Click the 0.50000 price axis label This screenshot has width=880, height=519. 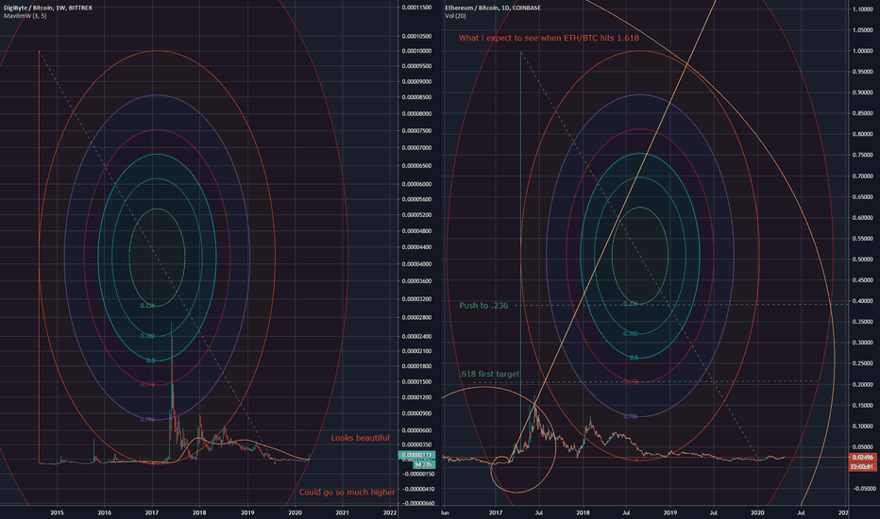pos(863,259)
